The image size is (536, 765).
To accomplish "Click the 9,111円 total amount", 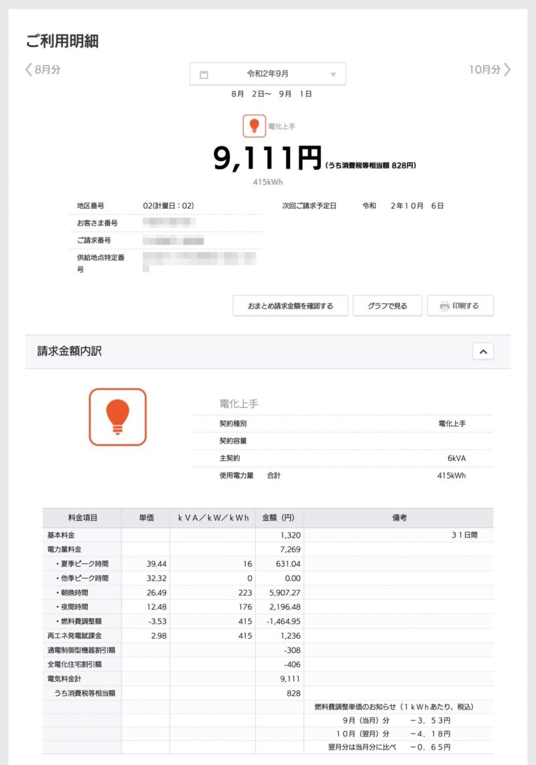I will click(268, 158).
